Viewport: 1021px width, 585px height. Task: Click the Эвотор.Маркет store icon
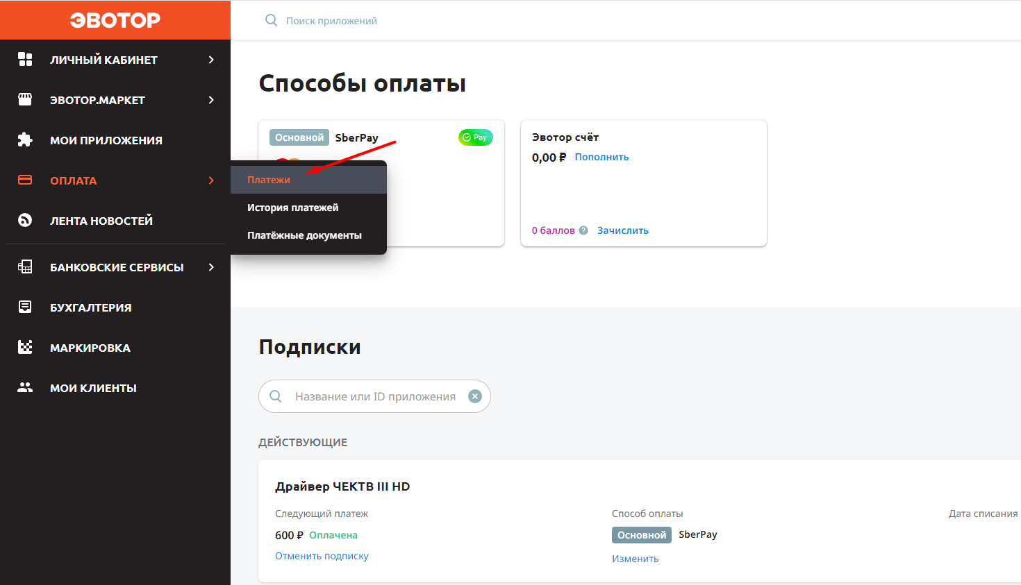click(x=25, y=99)
